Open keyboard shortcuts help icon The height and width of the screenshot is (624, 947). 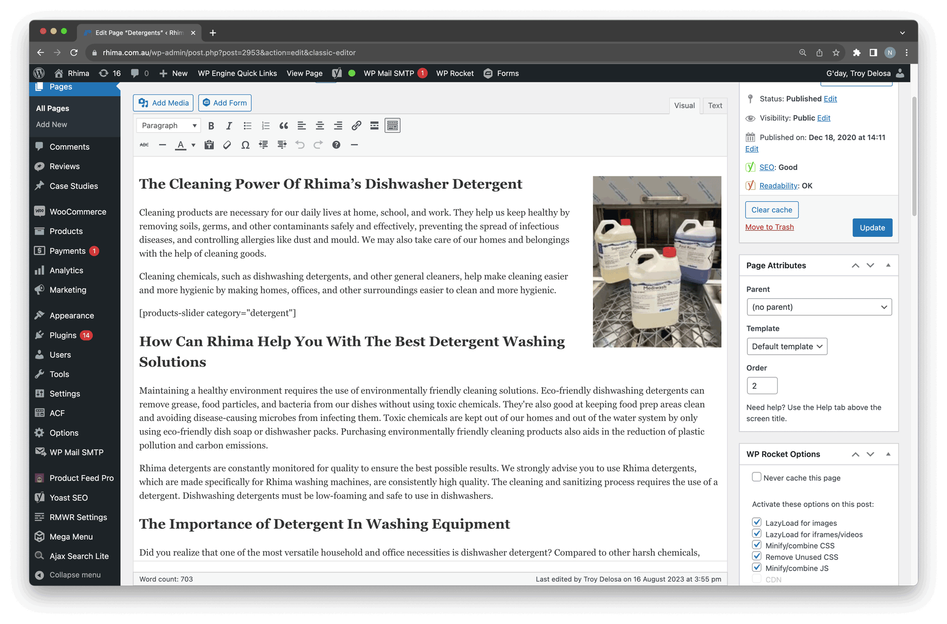tap(336, 145)
